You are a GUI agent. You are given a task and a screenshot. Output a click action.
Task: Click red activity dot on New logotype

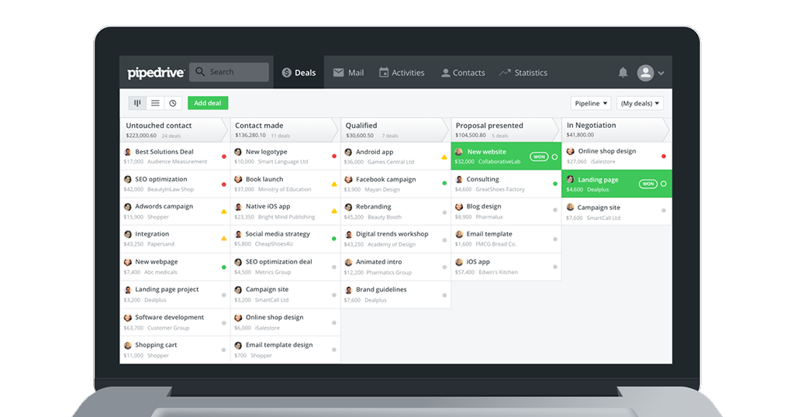pyautogui.click(x=334, y=157)
